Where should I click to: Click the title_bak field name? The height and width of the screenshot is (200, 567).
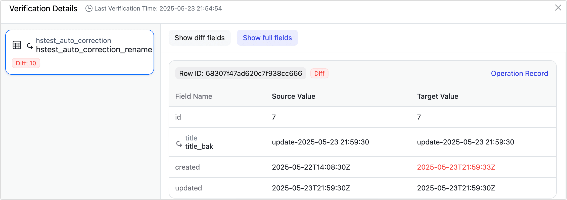(x=199, y=146)
